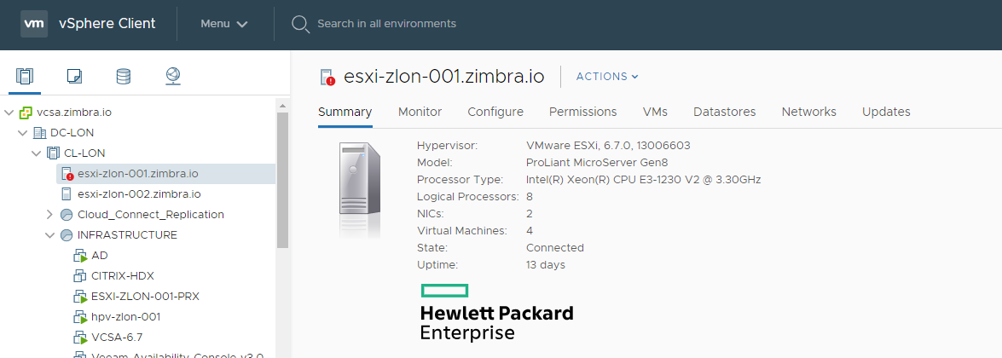Select the AD virtual machine icon

80,256
